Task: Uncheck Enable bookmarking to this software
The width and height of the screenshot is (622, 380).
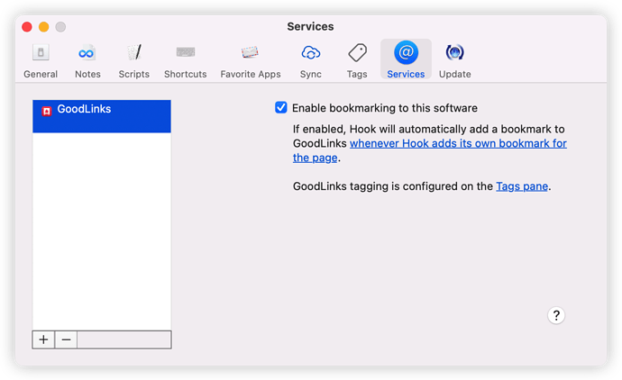Action: click(x=281, y=108)
